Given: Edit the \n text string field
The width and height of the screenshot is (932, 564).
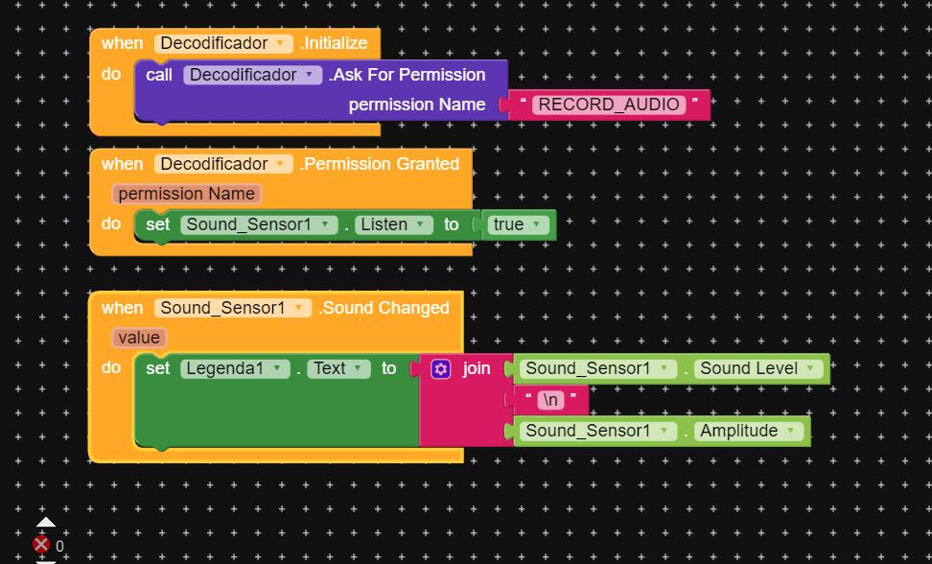Looking at the screenshot, I should (x=550, y=400).
